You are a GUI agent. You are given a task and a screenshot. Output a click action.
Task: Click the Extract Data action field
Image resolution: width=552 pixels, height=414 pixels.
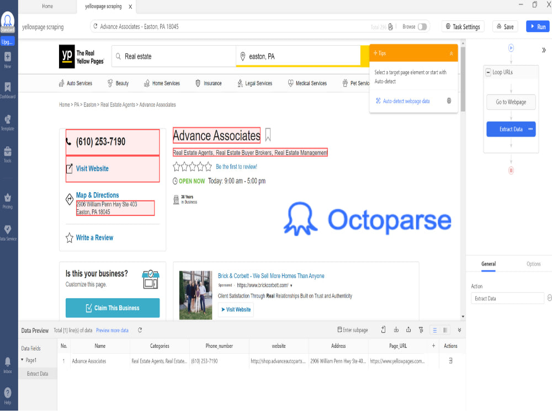click(507, 298)
